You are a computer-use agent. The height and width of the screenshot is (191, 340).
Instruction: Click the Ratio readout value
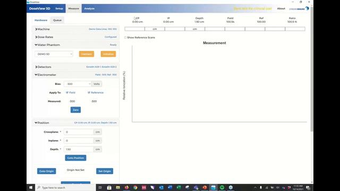tap(292, 22)
